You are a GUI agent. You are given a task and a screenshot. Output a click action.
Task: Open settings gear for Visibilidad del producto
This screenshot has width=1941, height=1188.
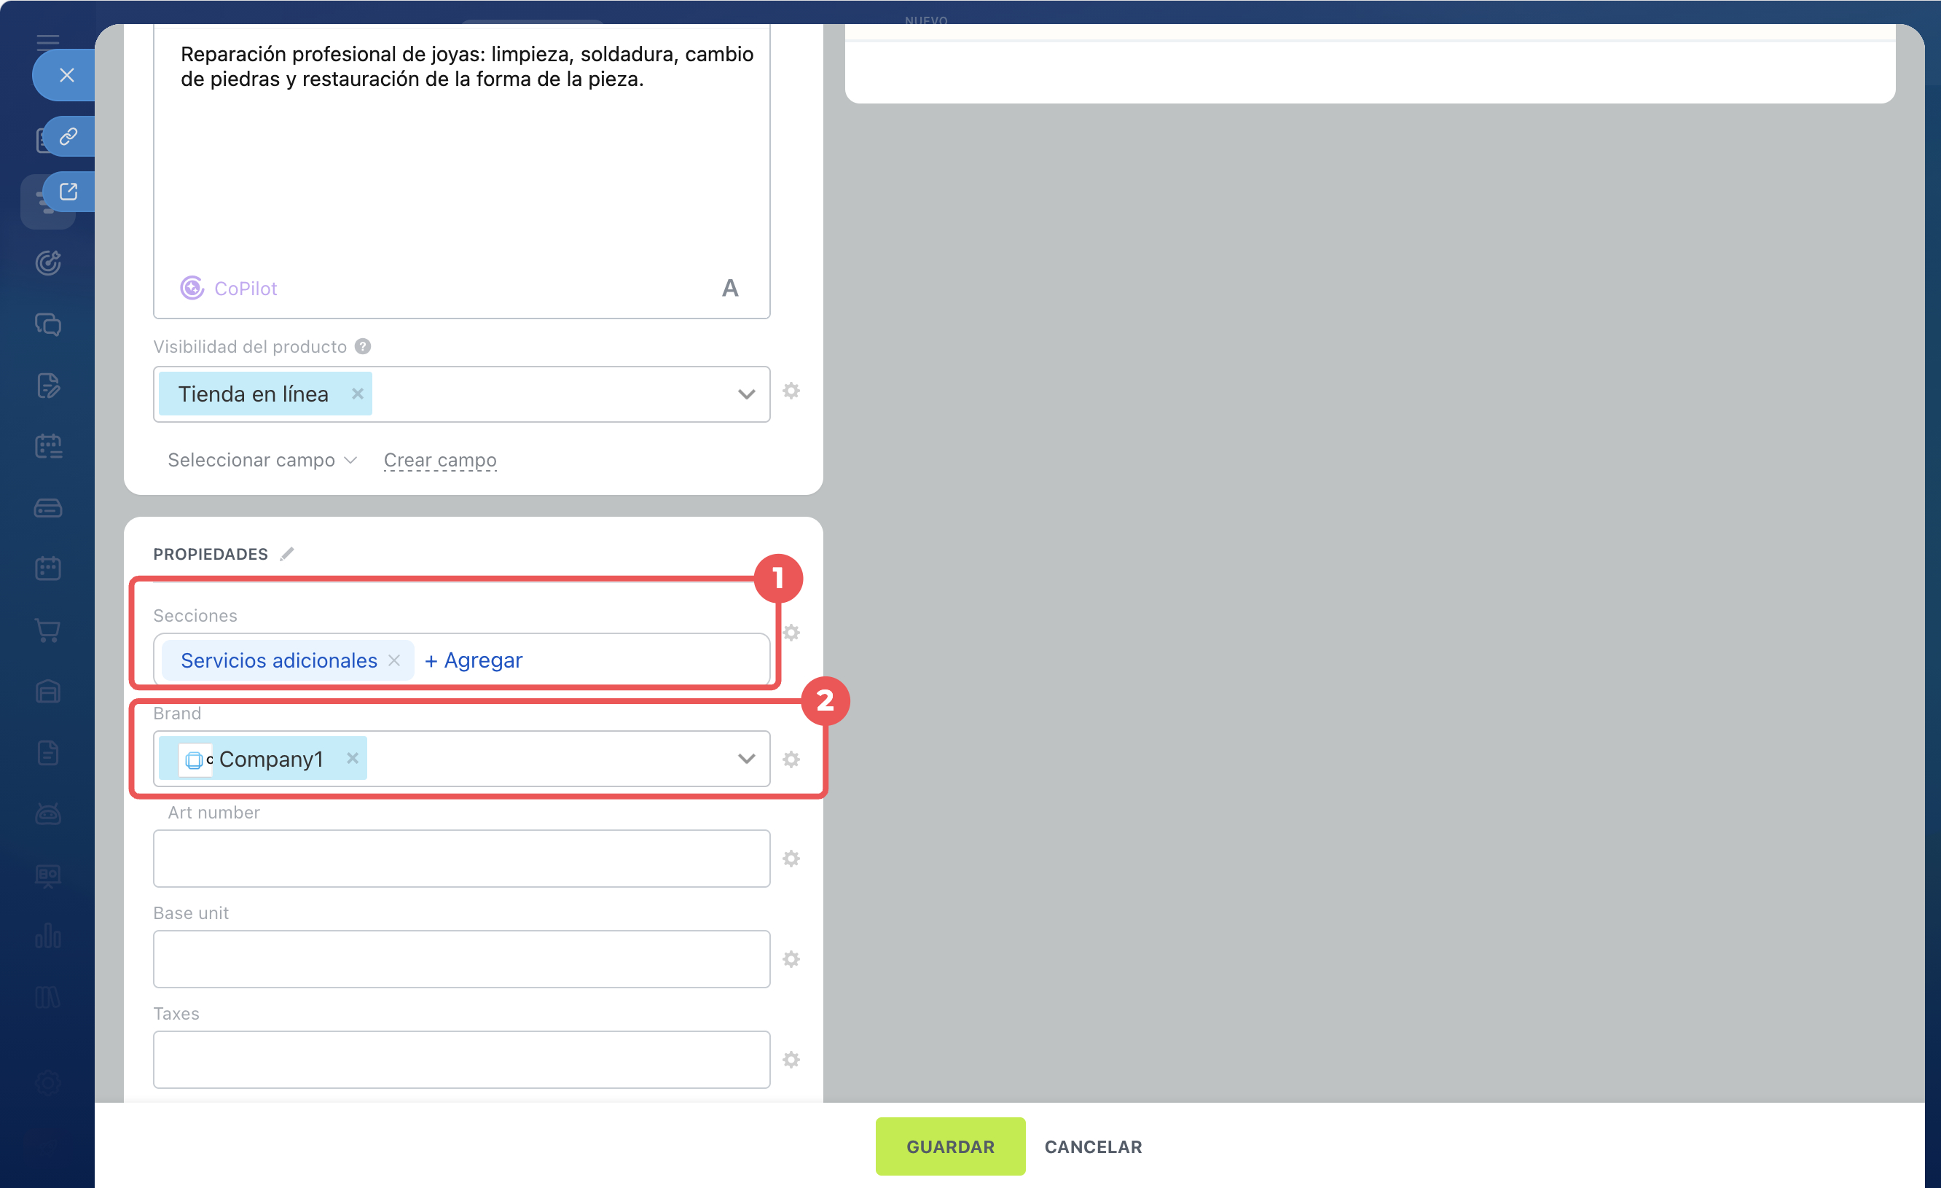[791, 391]
